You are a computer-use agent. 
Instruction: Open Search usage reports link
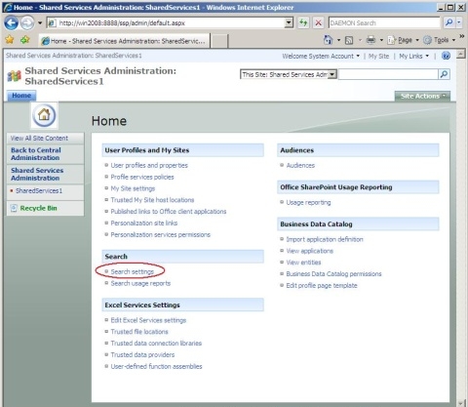click(140, 283)
